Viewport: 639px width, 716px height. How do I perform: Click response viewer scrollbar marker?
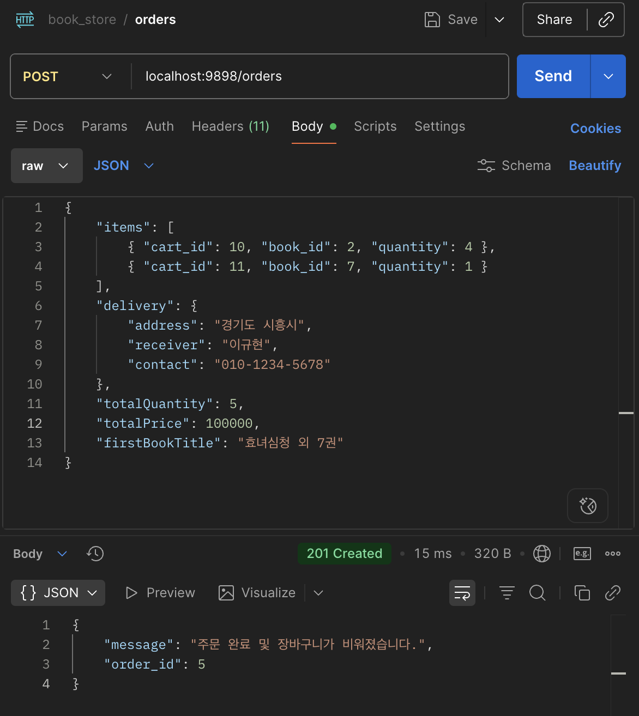click(x=619, y=673)
